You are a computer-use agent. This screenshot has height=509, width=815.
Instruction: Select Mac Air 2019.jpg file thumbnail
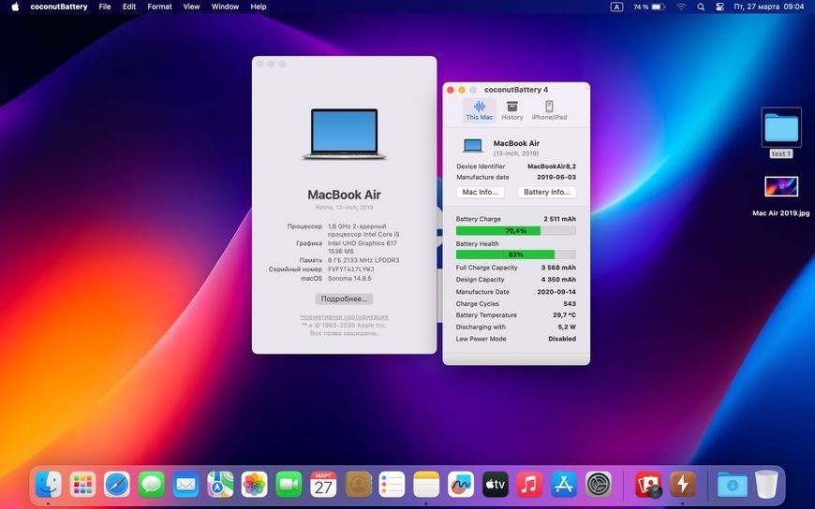tap(781, 186)
